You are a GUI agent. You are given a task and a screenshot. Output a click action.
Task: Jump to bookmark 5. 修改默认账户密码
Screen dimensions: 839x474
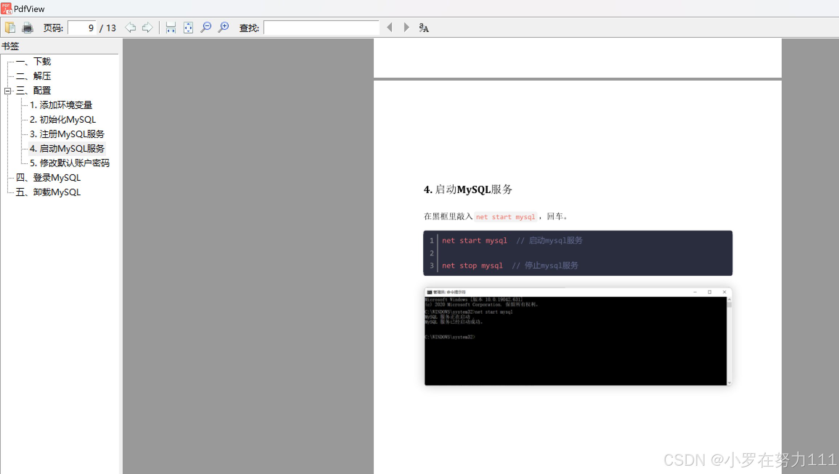click(x=69, y=163)
